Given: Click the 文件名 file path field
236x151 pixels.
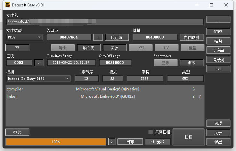Looking at the screenshot, I should coord(105,22).
